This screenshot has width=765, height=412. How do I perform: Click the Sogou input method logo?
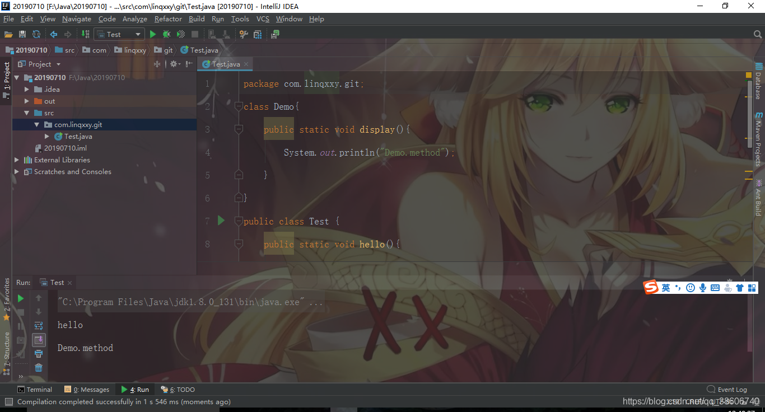pos(651,287)
